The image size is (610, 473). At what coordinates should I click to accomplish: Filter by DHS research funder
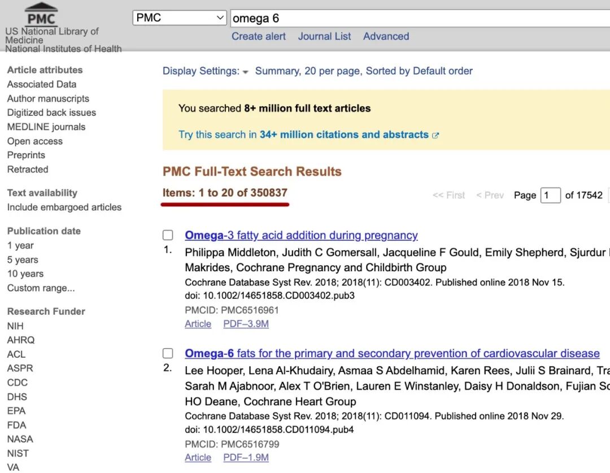(x=17, y=397)
